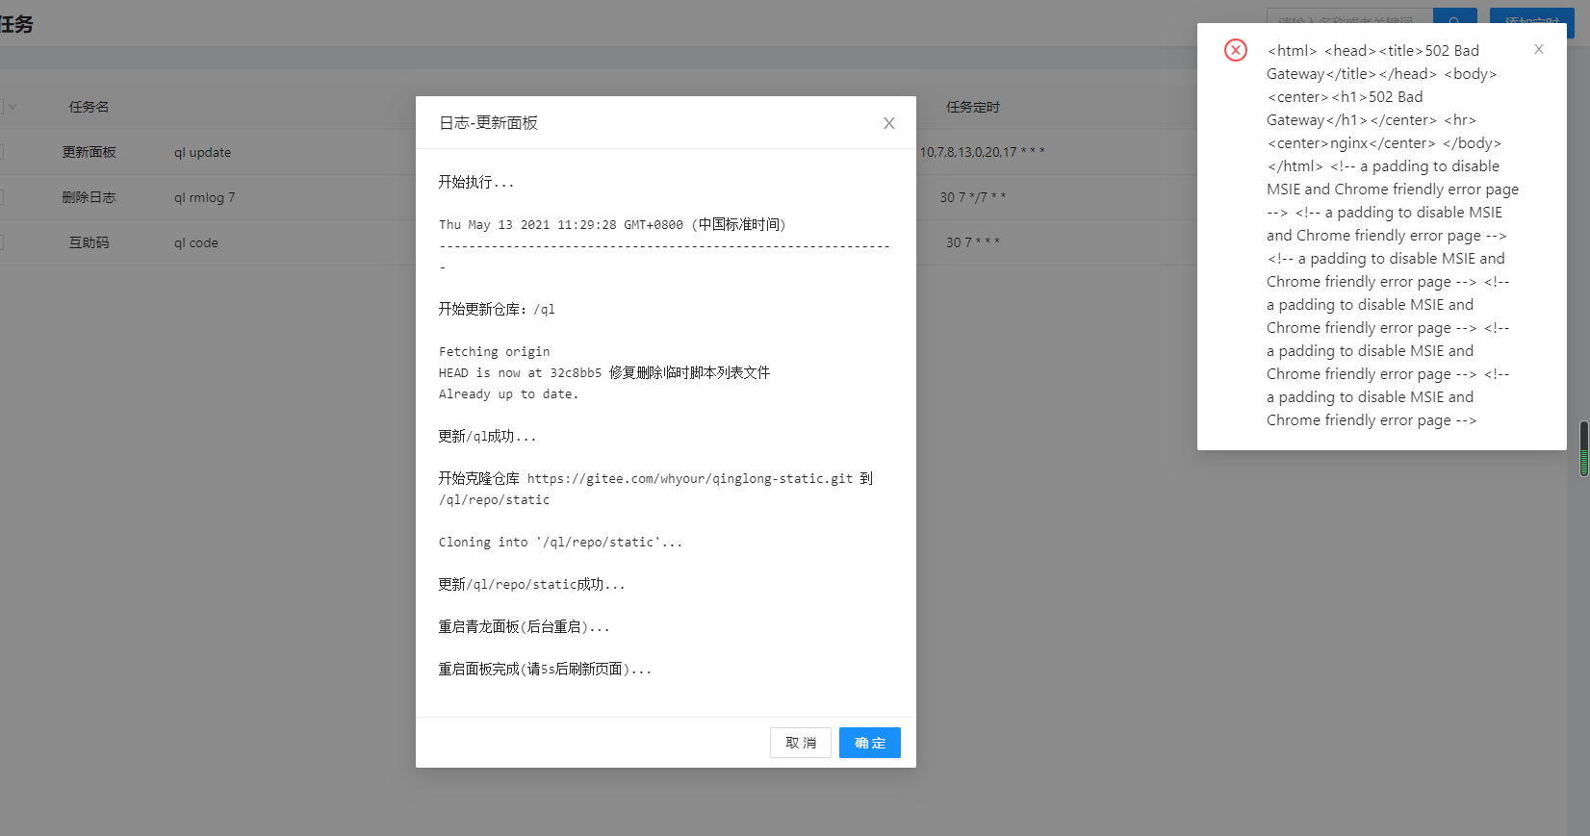1590x836 pixels.
Task: Click the 添加定时 button
Action: pos(1531,22)
